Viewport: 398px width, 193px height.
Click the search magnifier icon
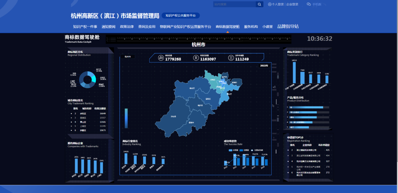point(260,4)
